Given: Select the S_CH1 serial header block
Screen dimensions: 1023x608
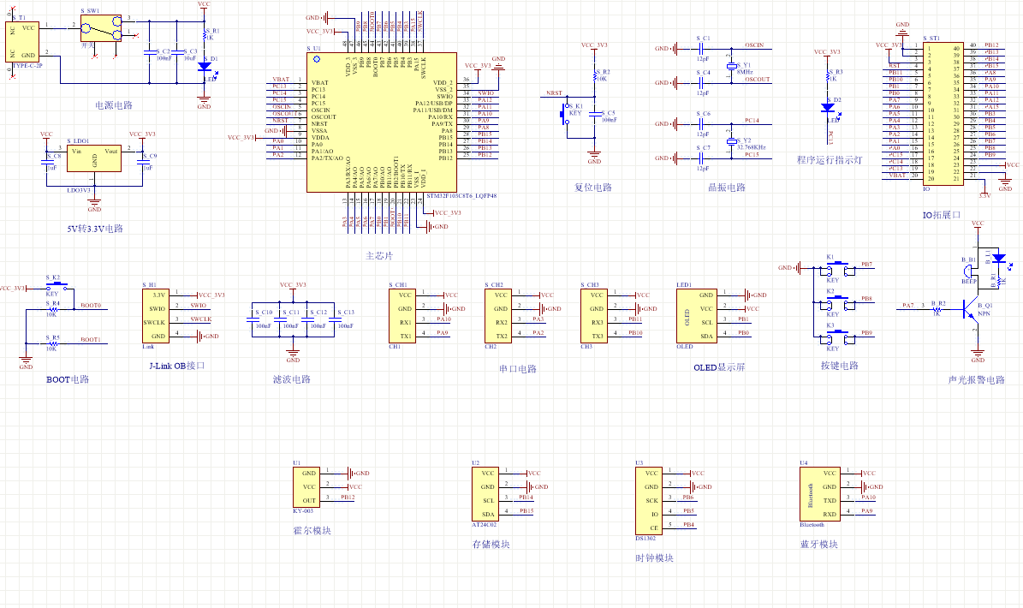Looking at the screenshot, I should click(401, 316).
